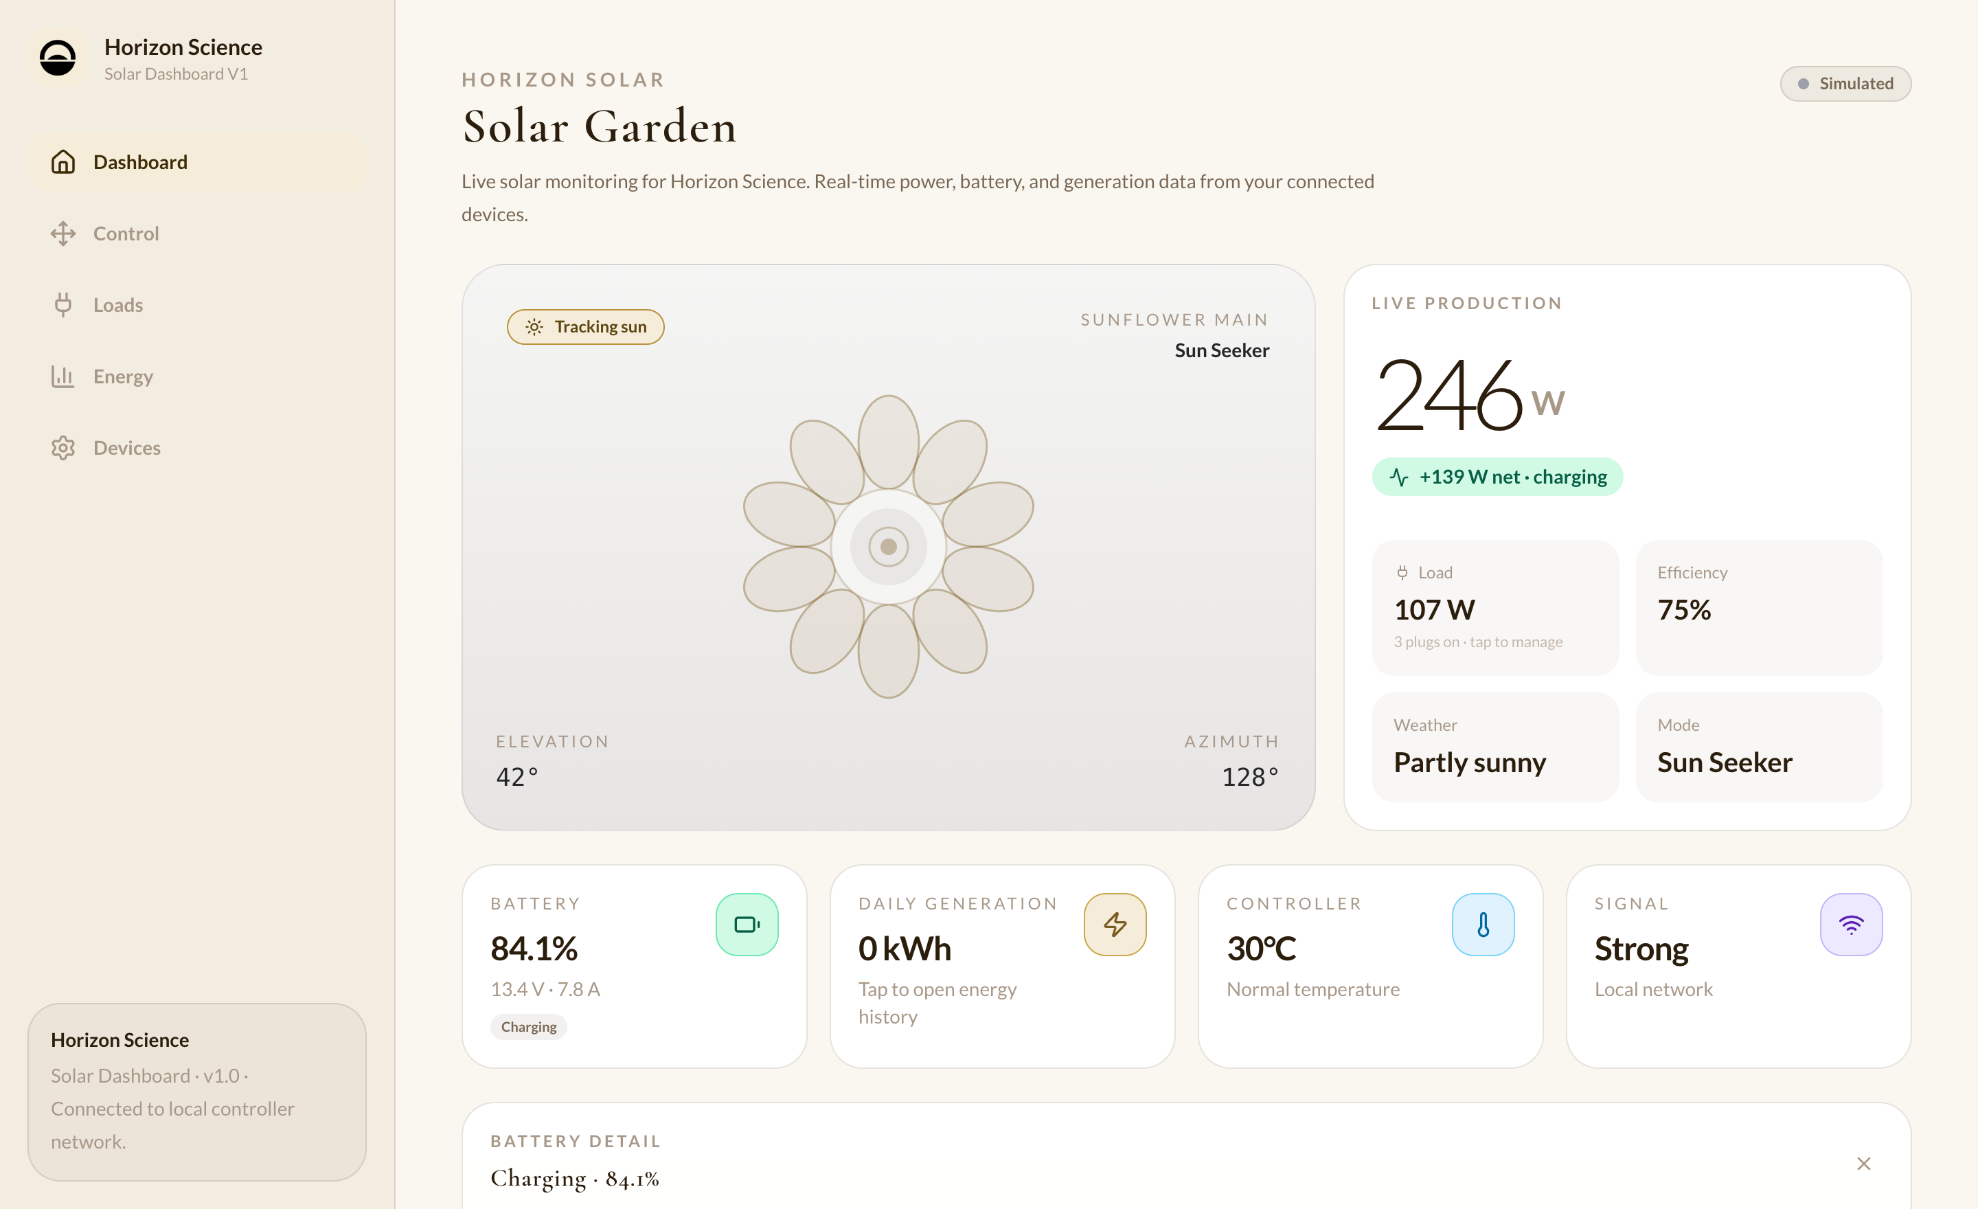
Task: Click the 13.4 V · 7.8 A reading
Action: (x=545, y=989)
